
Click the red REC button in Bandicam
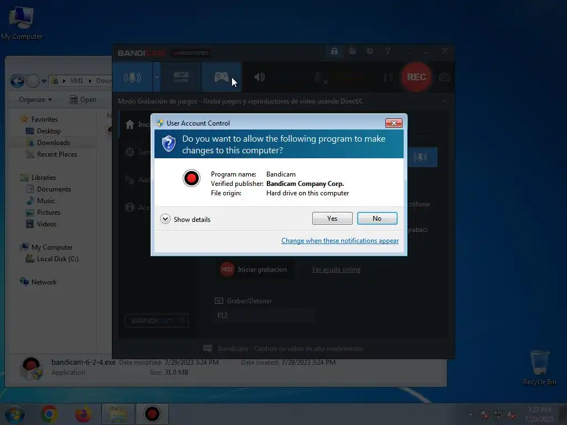pyautogui.click(x=416, y=77)
